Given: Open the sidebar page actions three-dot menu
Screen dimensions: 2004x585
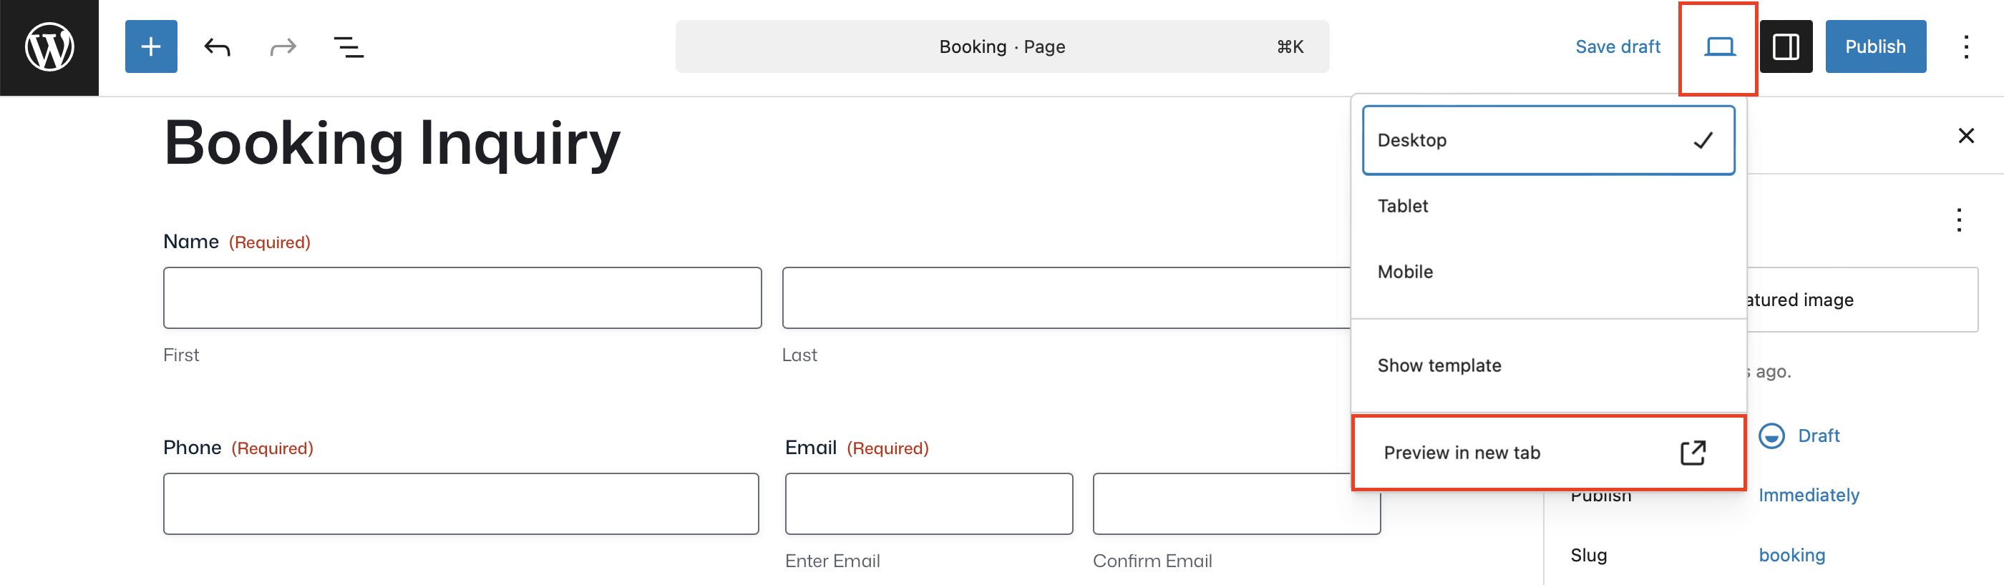Looking at the screenshot, I should pyautogui.click(x=1959, y=220).
